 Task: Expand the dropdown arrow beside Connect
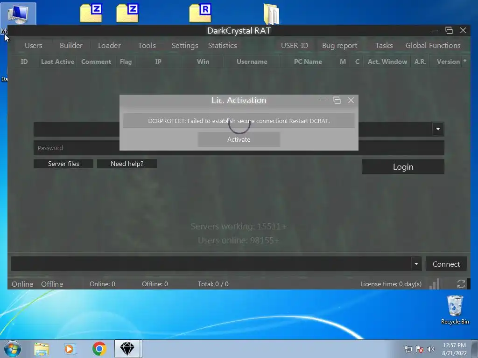(x=416, y=264)
